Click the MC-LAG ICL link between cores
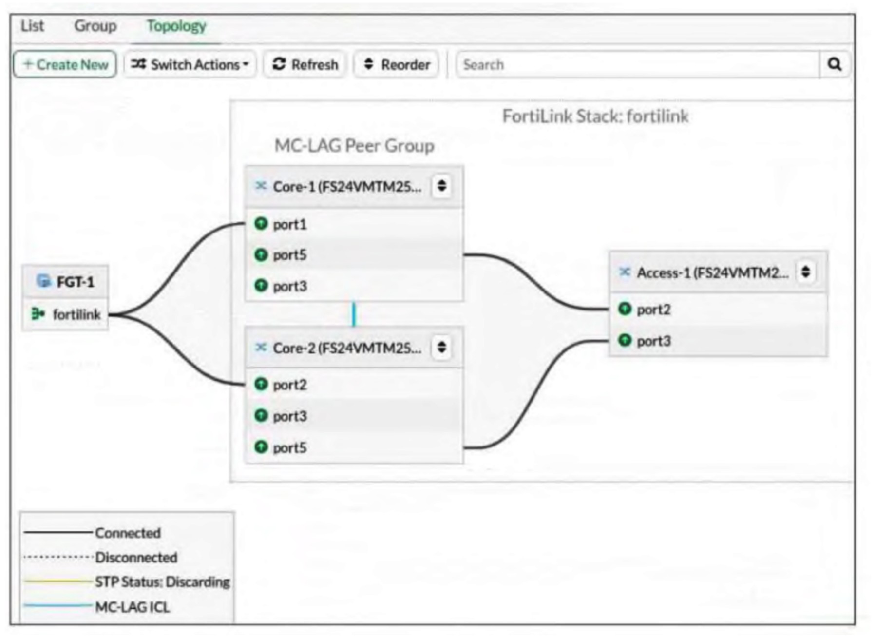 pos(354,314)
